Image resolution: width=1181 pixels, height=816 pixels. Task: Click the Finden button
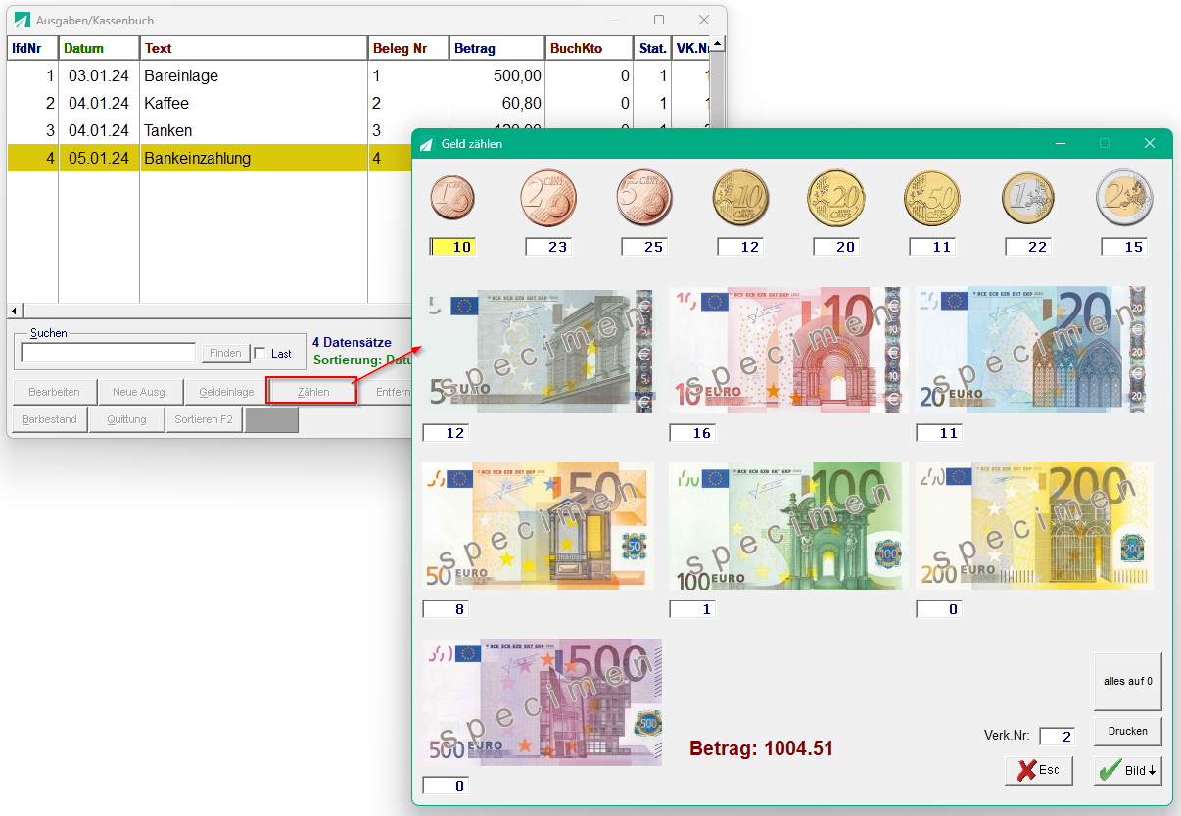point(225,353)
